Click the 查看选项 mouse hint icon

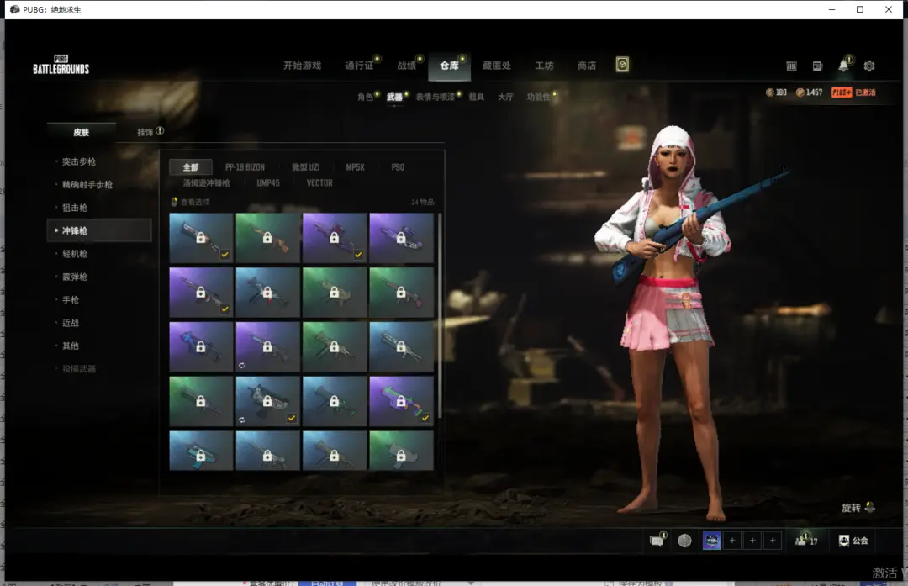[174, 202]
